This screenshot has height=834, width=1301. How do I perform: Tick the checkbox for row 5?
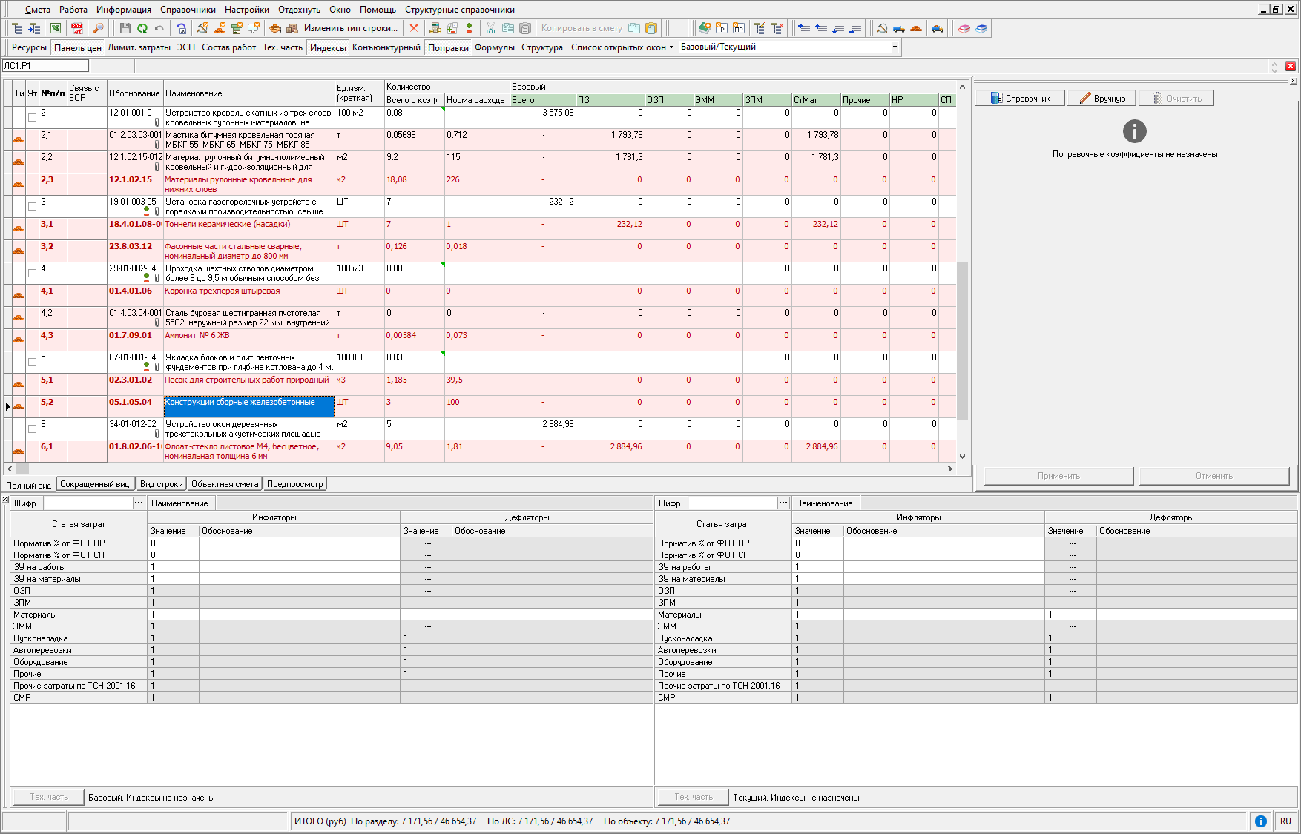point(32,362)
